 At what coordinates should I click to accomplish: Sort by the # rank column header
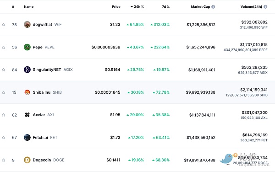(x=13, y=7)
